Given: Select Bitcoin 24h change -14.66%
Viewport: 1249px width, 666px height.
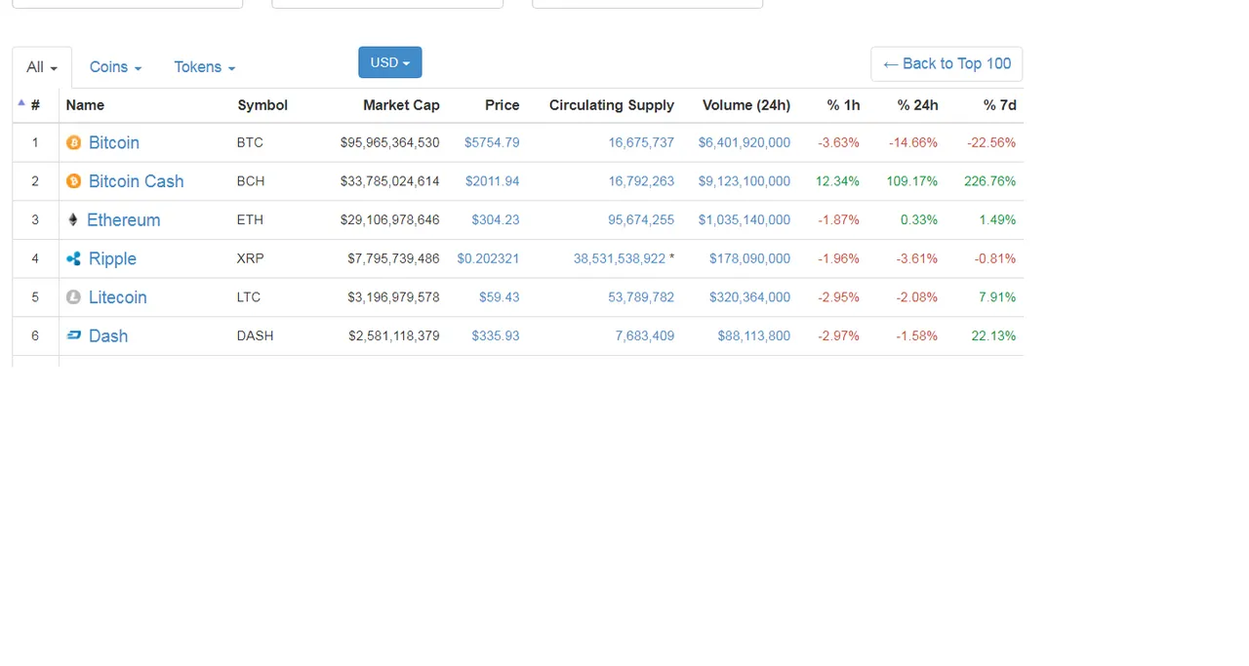Looking at the screenshot, I should (913, 142).
